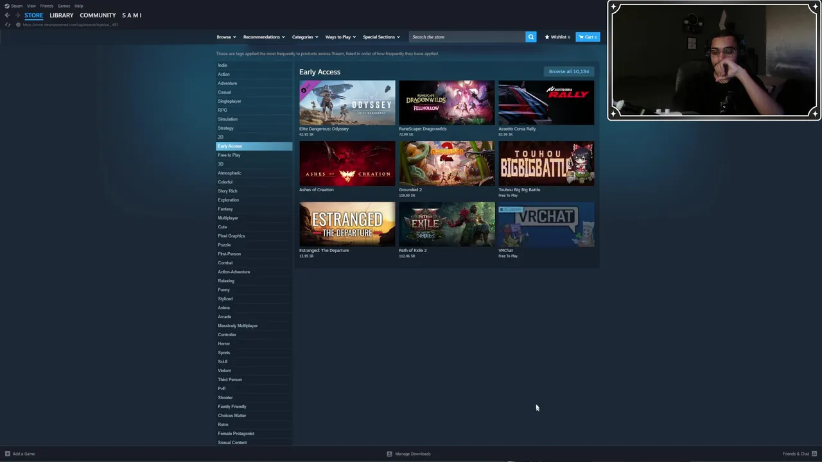Switch to the LIBRARY tab

tap(62, 15)
